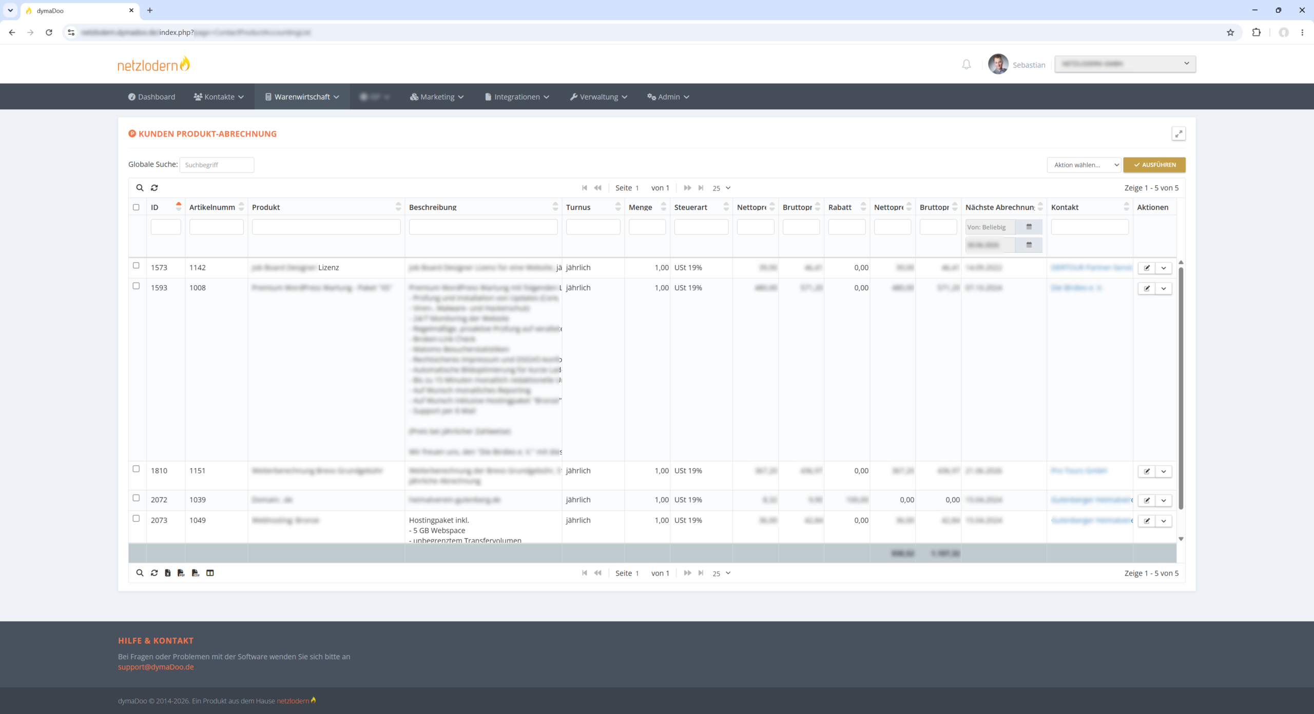Open the 'Aktion wählen...' dropdown
1314x714 pixels.
click(1084, 165)
